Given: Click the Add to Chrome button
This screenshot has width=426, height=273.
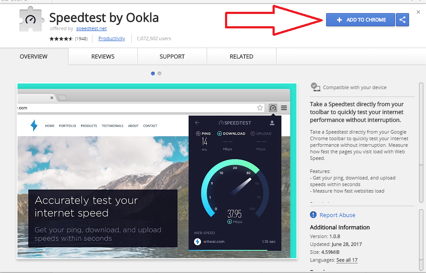Looking at the screenshot, I should [x=360, y=20].
